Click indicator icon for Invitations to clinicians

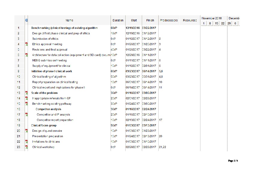[x=26, y=141]
